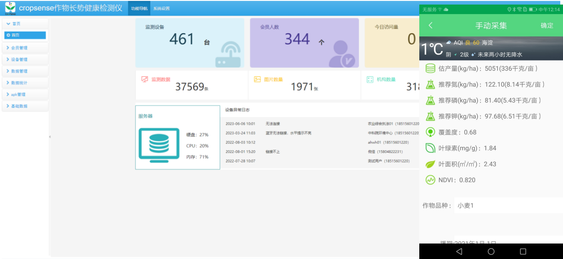Click the NDVI waveform icon

430,180
